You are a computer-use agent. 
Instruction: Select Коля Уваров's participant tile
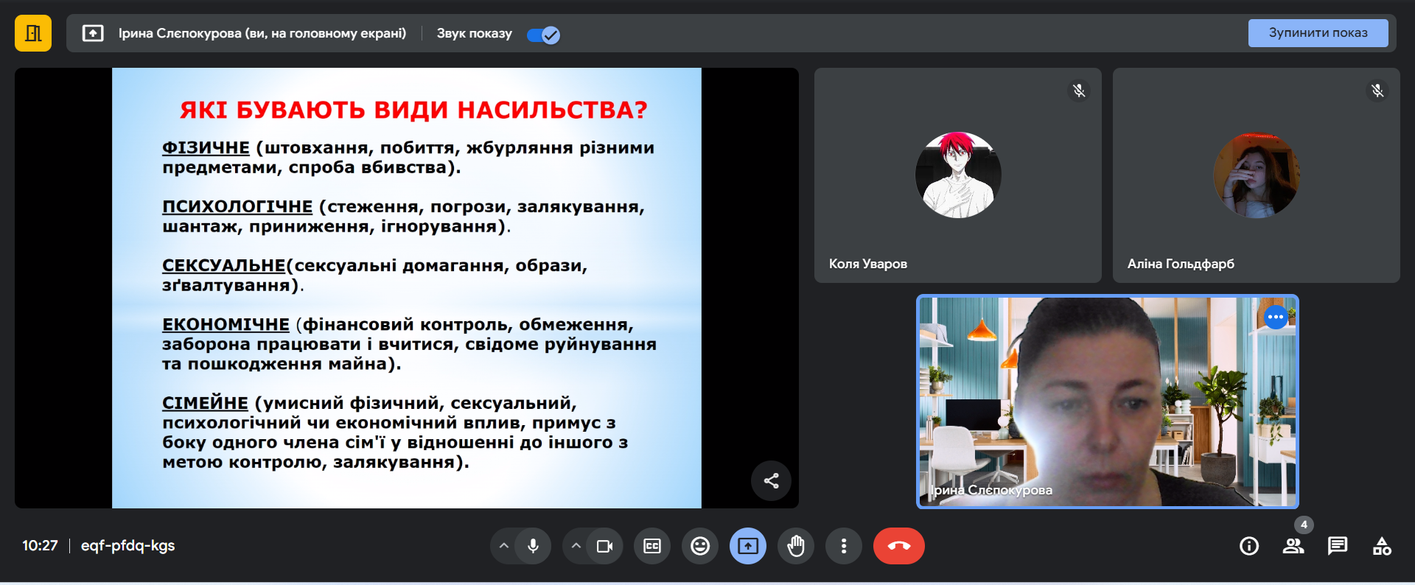point(957,175)
